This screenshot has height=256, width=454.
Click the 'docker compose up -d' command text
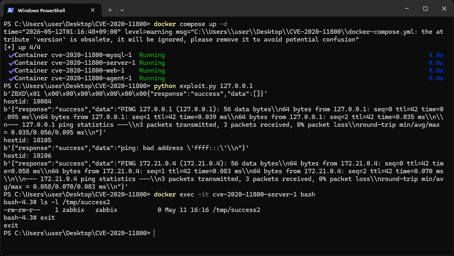click(191, 24)
